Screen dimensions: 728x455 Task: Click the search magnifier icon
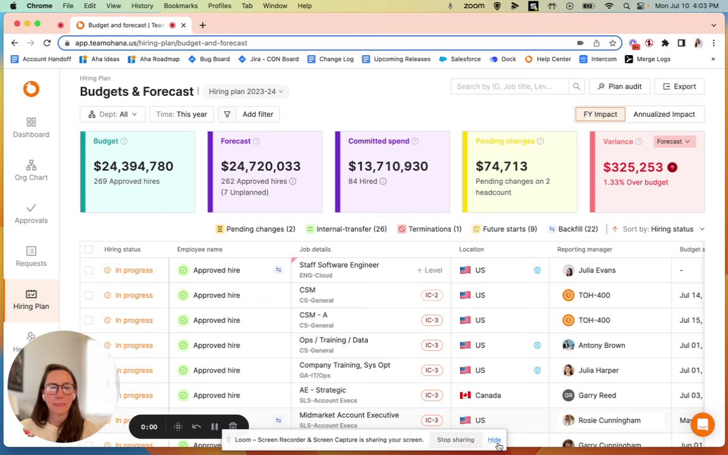point(576,87)
